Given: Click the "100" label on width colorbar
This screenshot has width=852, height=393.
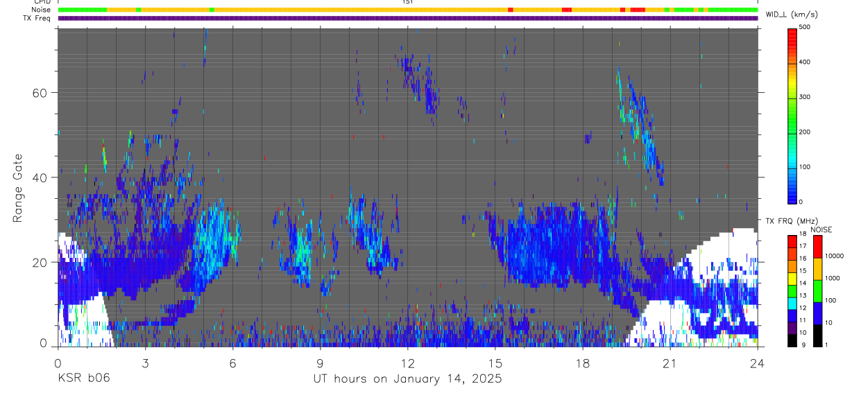Looking at the screenshot, I should tap(805, 167).
